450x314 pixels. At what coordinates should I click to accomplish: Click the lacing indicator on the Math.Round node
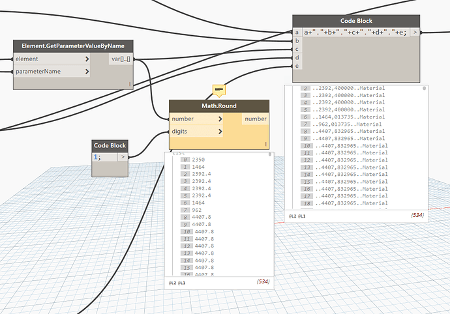click(266, 145)
